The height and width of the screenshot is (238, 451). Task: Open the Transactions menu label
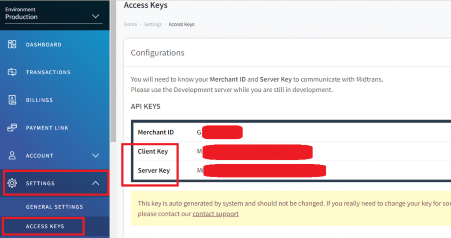(48, 72)
